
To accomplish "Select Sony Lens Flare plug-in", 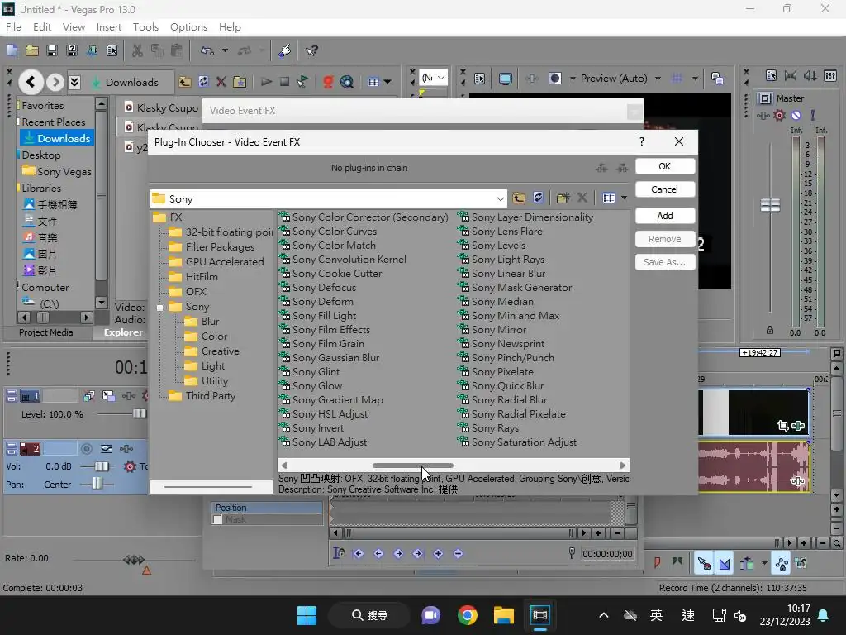I will pos(500,232).
